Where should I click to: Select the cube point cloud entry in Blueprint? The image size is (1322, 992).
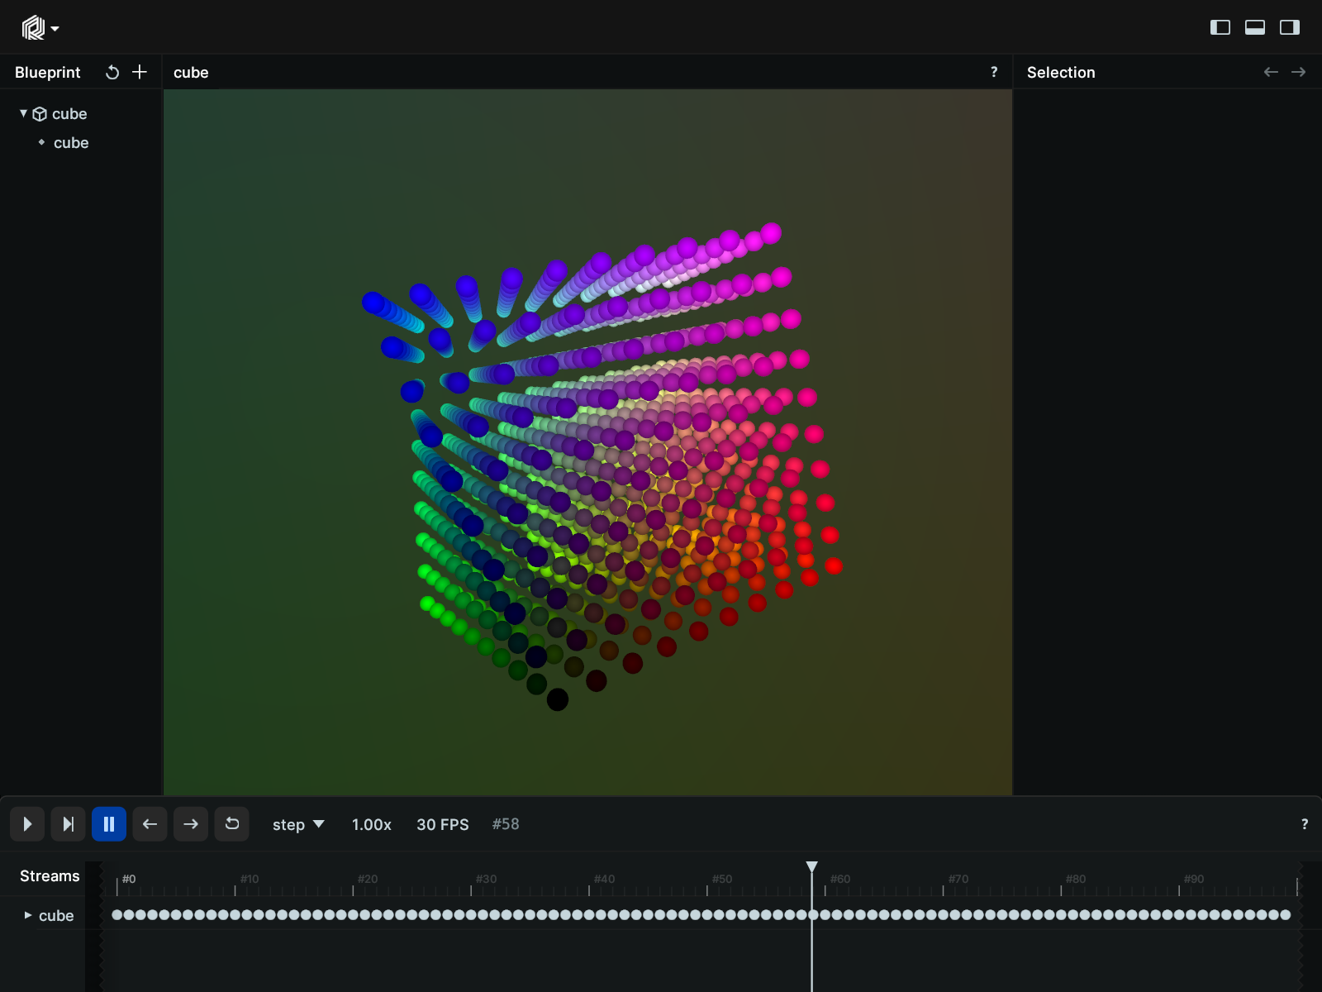70,142
